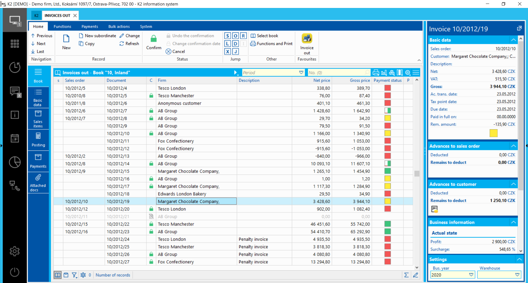528x283 pixels.
Task: Click the power icon in left sidebar
Action: (15, 272)
